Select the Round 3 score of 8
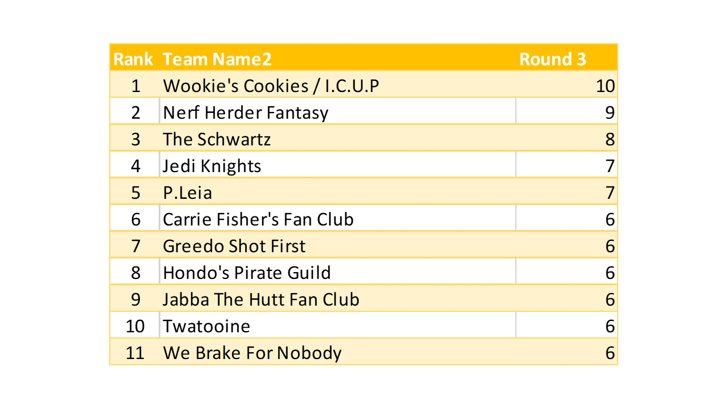 [610, 139]
